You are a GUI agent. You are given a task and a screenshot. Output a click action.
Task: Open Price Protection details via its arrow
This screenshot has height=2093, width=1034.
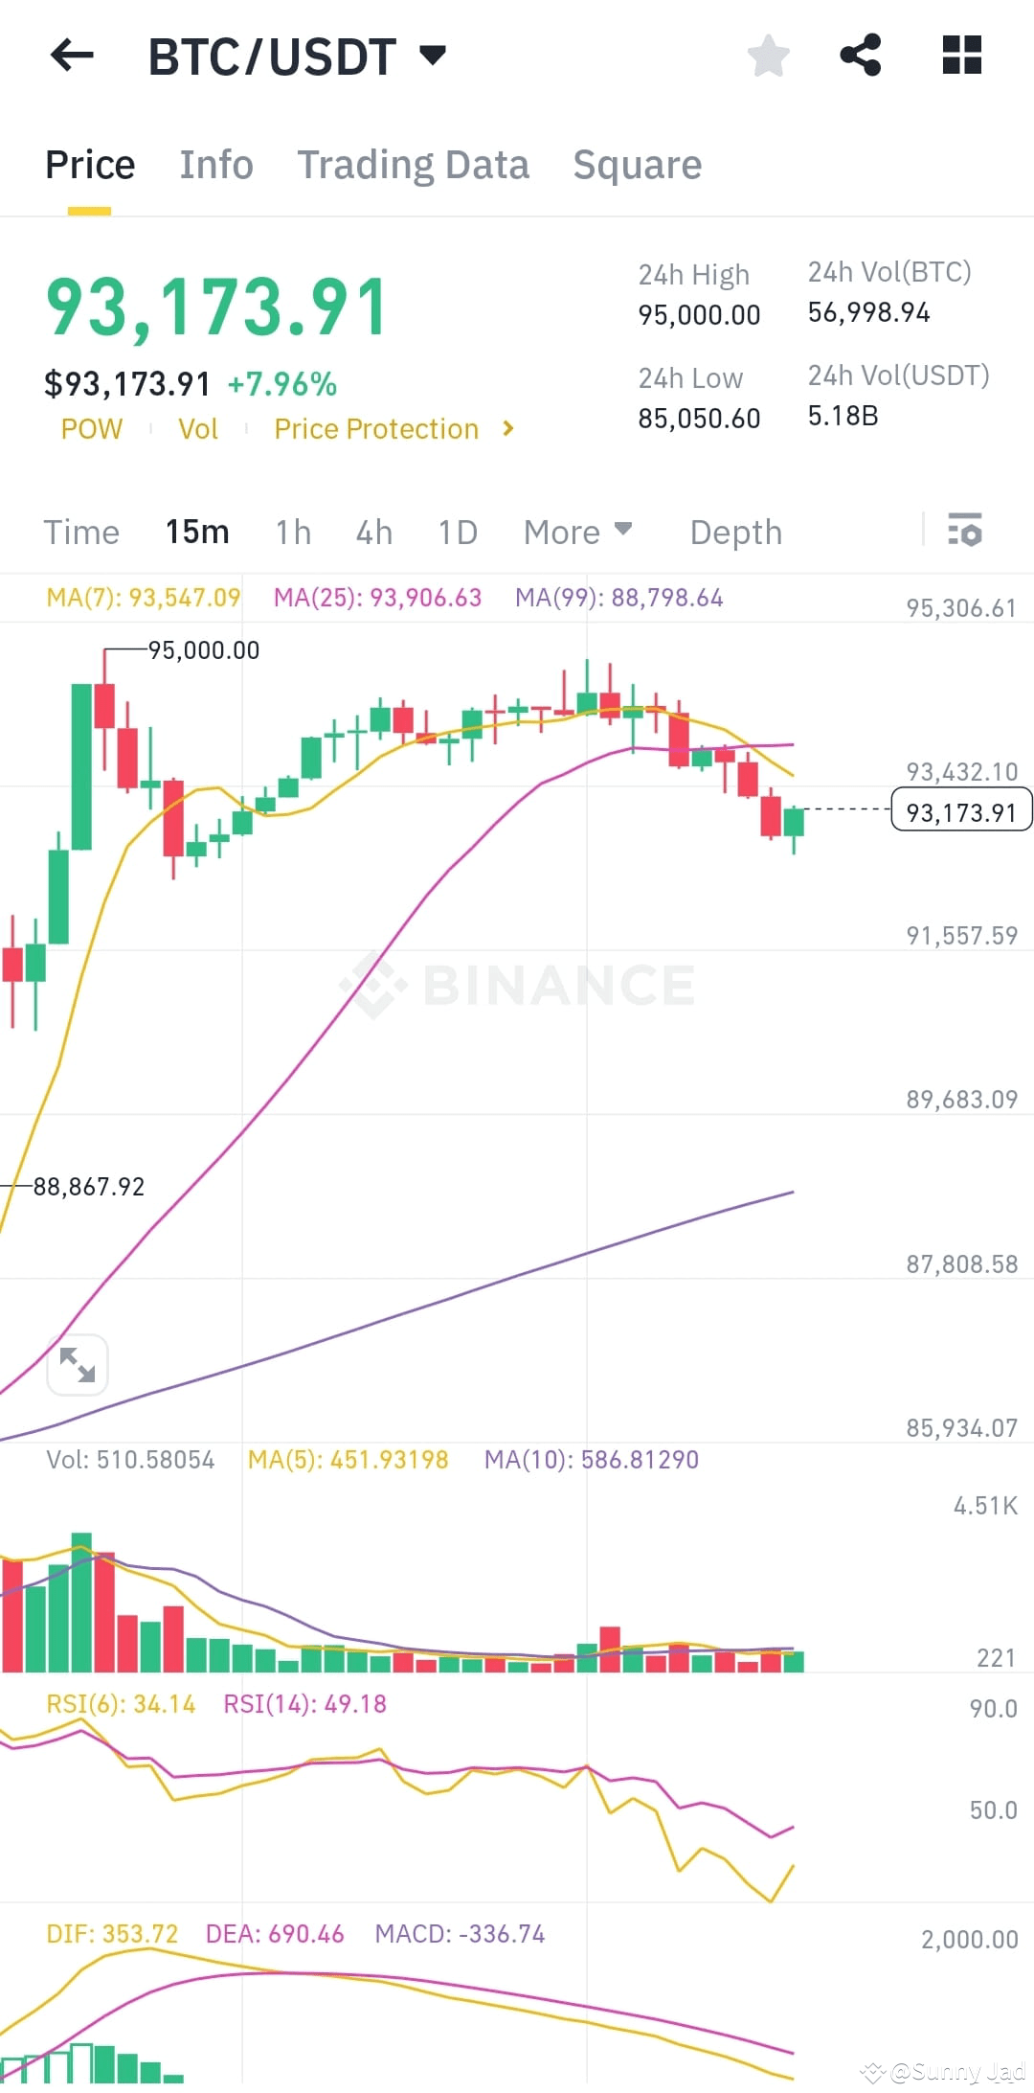508,428
